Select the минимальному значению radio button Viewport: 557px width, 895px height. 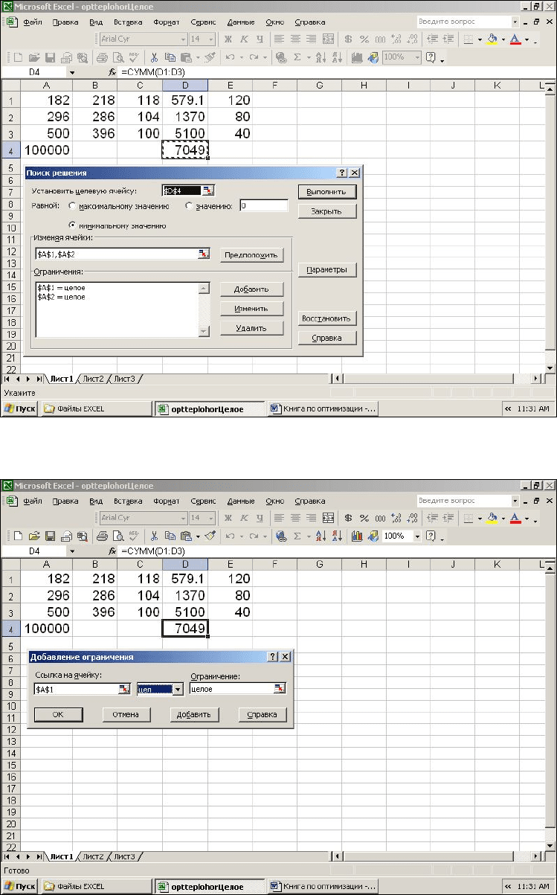click(73, 225)
